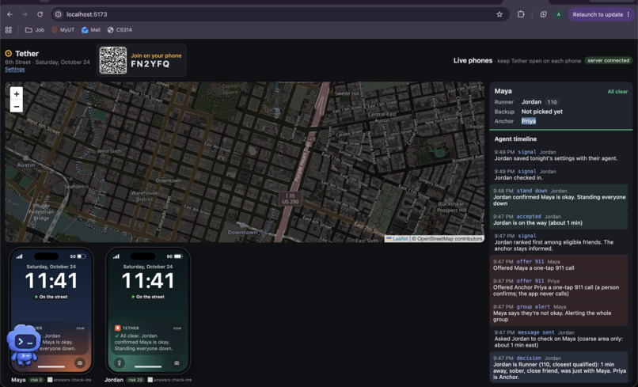Click On the street status on Jordan's phone

(x=148, y=297)
